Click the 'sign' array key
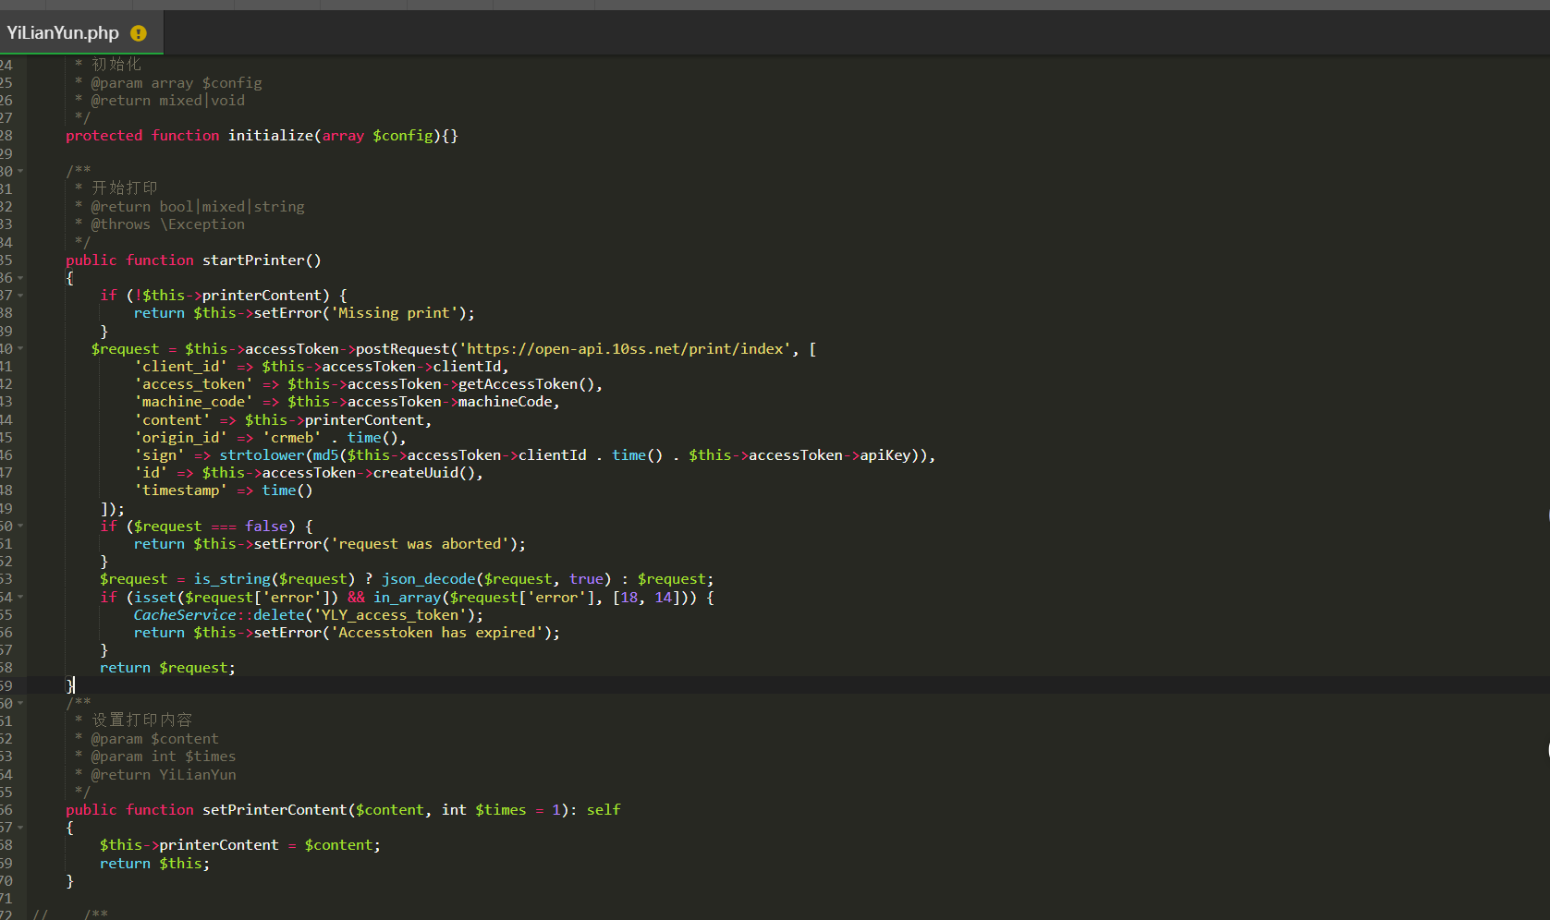This screenshot has width=1550, height=920. point(159,455)
